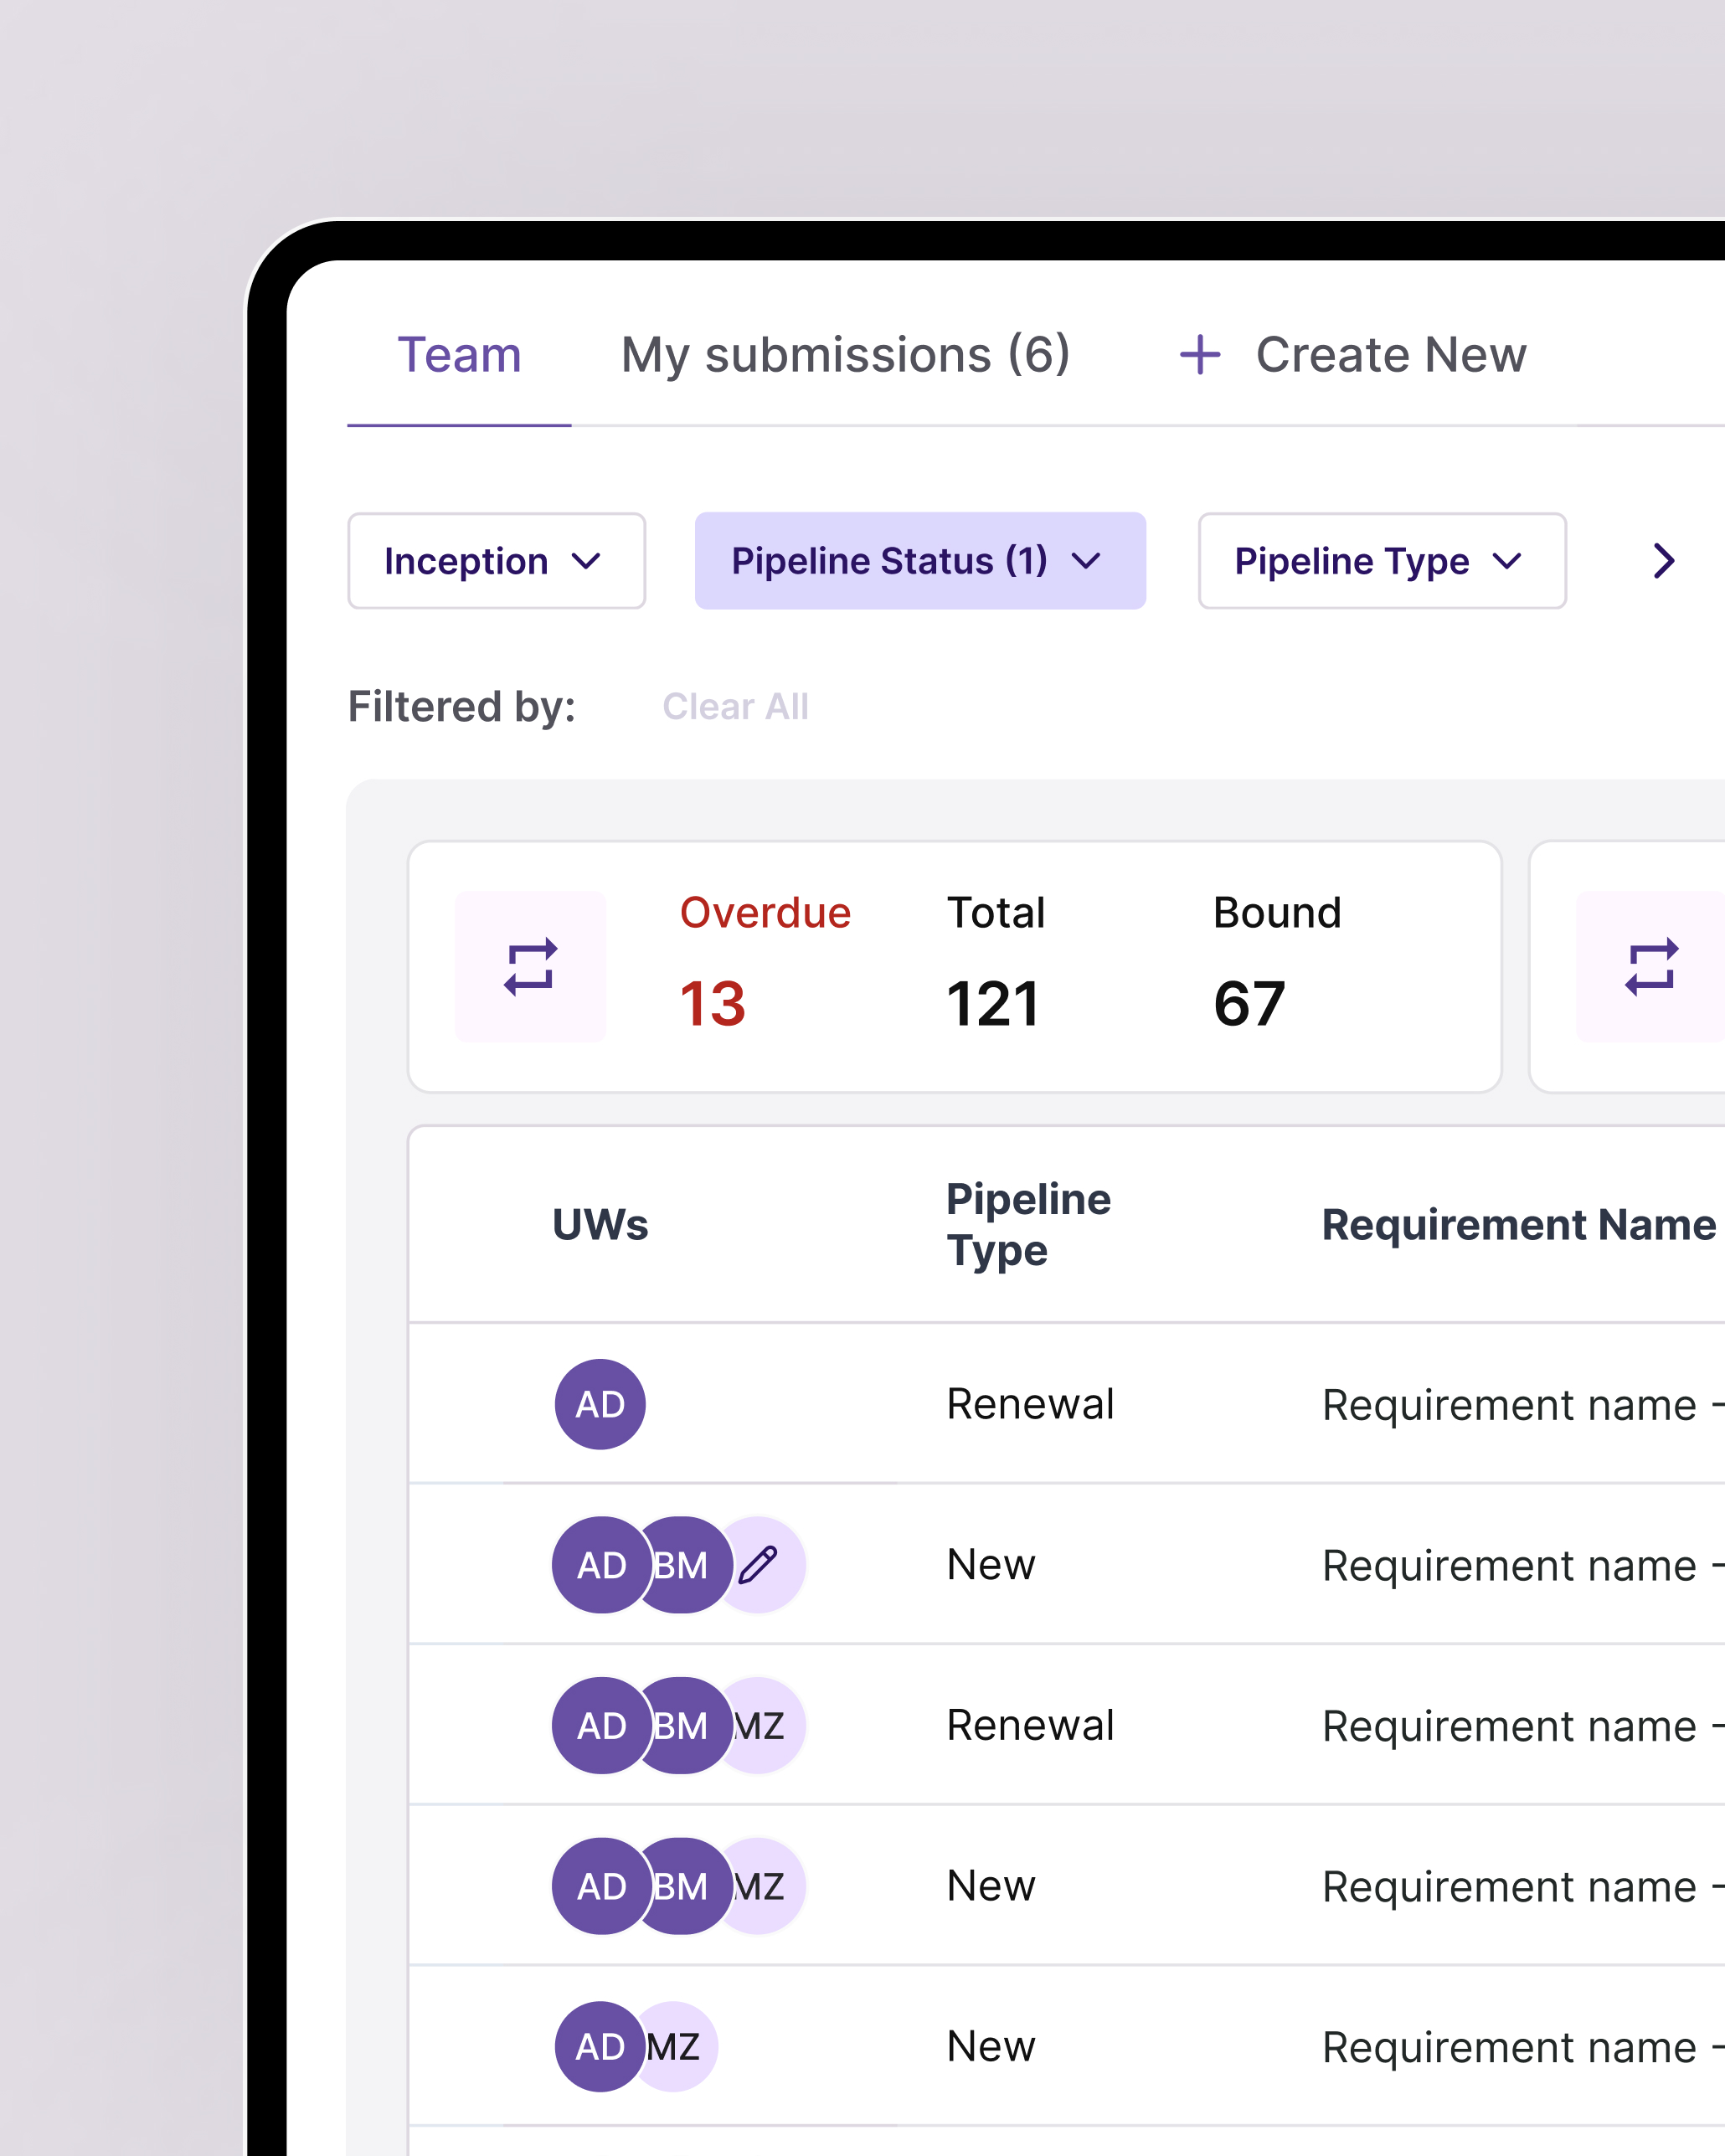The height and width of the screenshot is (2156, 1725).
Task: Click the UWs column header
Action: 600,1225
